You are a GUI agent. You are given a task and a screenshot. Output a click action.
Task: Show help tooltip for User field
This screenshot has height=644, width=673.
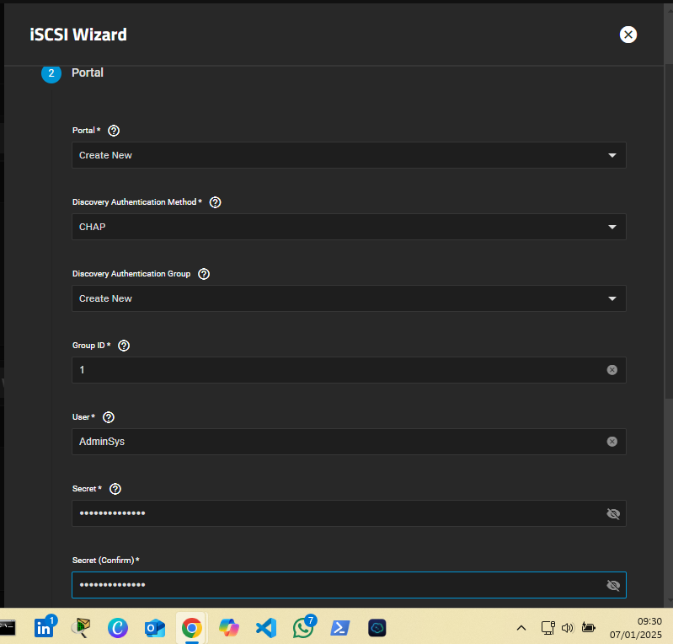pyautogui.click(x=109, y=417)
